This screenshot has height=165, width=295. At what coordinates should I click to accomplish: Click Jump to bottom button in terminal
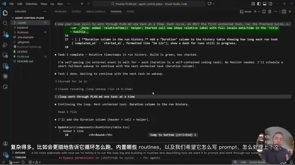coord(173,135)
